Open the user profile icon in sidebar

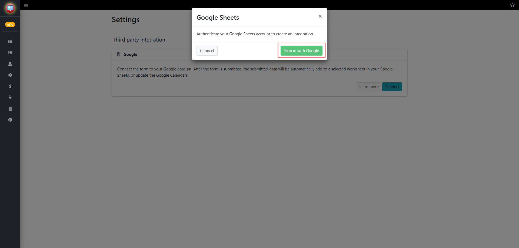(x=10, y=64)
